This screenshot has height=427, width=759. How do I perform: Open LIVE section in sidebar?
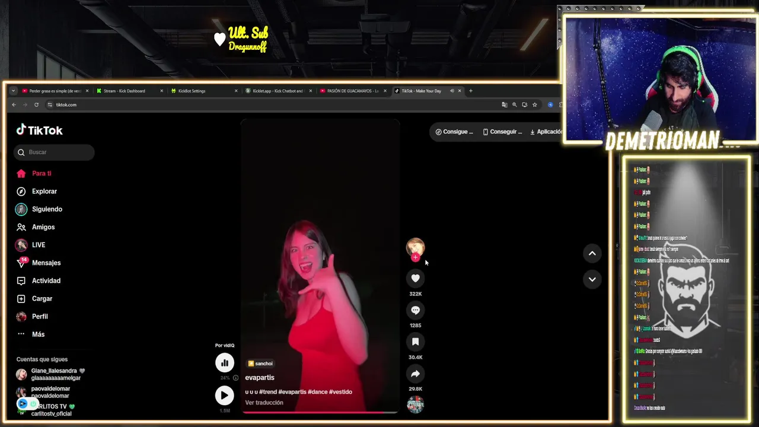tap(39, 244)
